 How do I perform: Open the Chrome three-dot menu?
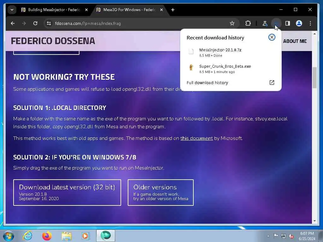click(x=310, y=23)
